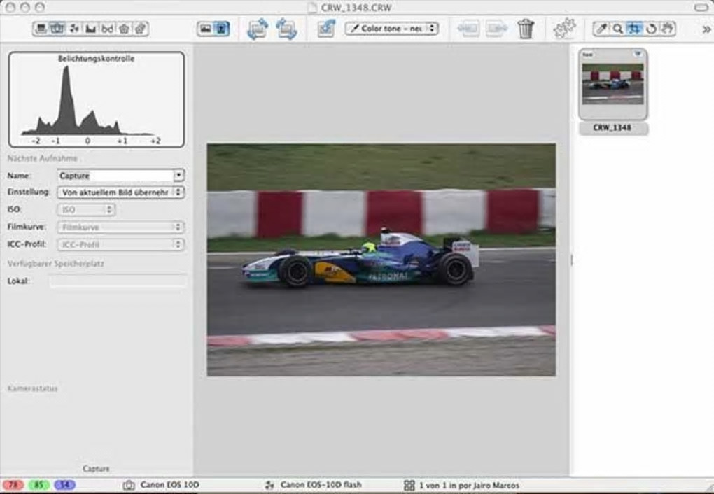Select the eyedropper white balance tool
Viewport: 714px width, 494px height.
[x=601, y=29]
